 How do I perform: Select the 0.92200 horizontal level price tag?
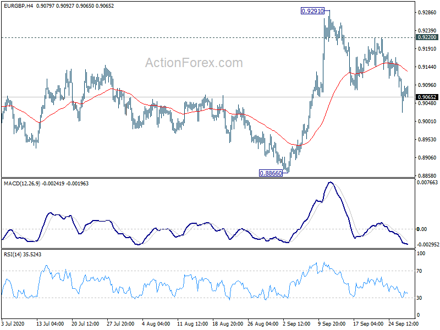(427, 37)
